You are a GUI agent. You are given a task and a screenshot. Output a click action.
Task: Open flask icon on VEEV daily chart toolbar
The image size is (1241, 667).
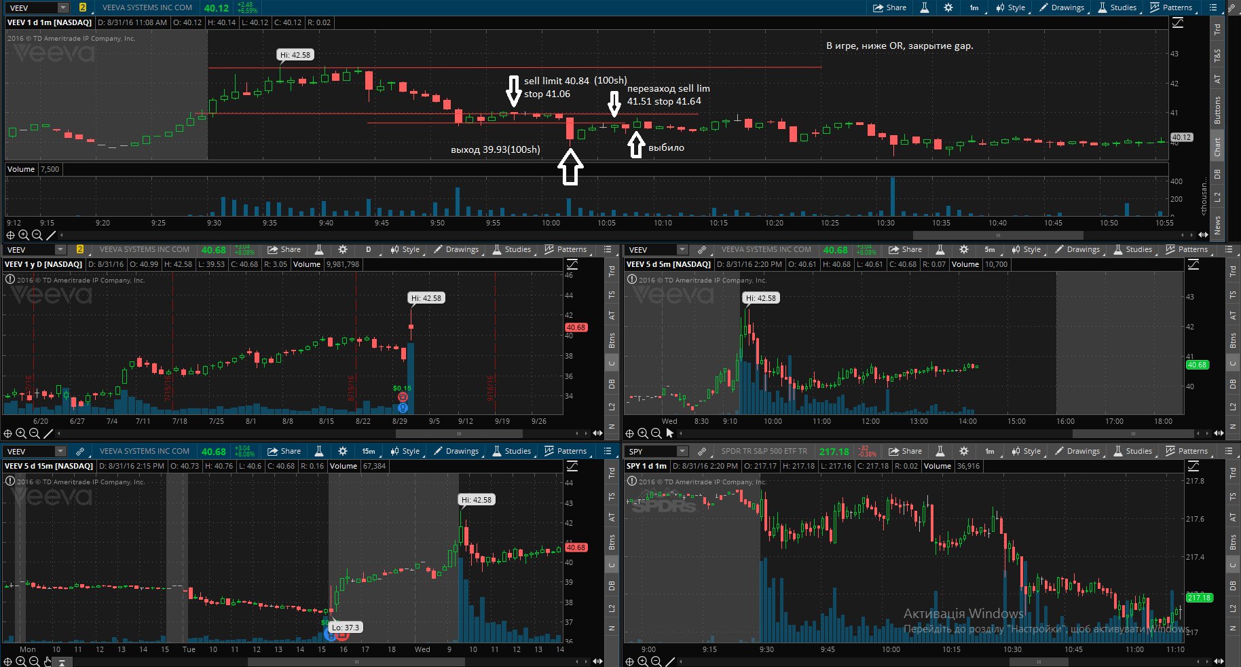[319, 249]
